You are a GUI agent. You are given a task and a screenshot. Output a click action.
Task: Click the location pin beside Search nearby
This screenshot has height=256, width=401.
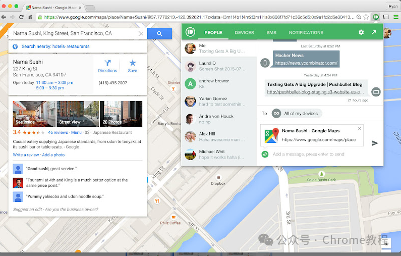click(15, 46)
